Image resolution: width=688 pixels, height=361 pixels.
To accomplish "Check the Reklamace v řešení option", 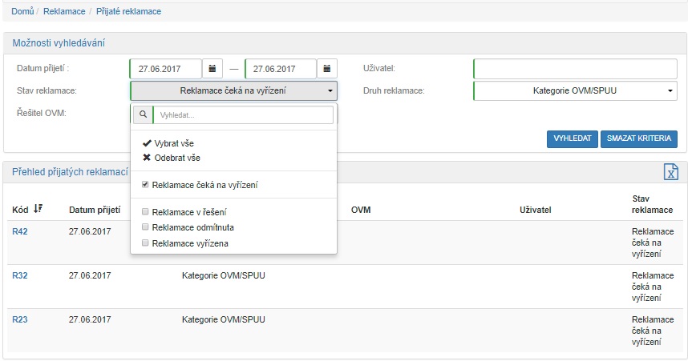I will (145, 212).
